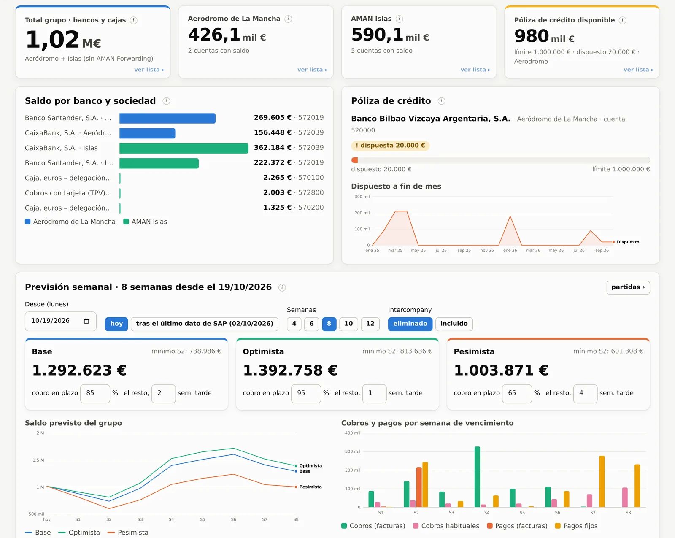The width and height of the screenshot is (675, 538).
Task: Set Intercompany to eliminado
Action: tap(410, 324)
